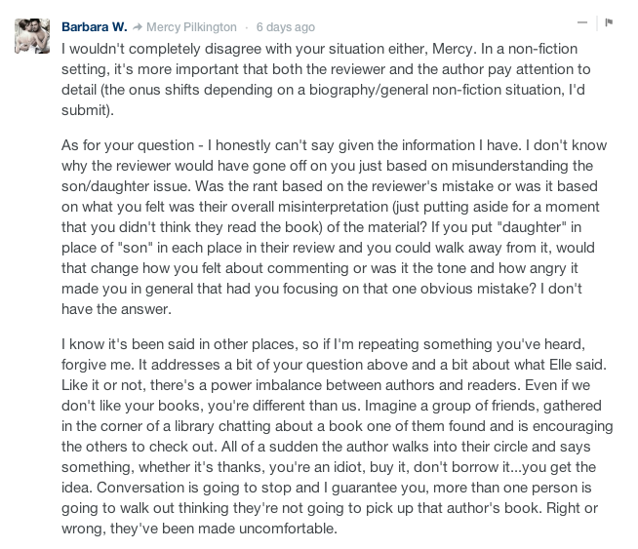The image size is (638, 549).
Task: Click the first paragraph starting "I wouldn't completely disagree"
Action: click(332, 76)
